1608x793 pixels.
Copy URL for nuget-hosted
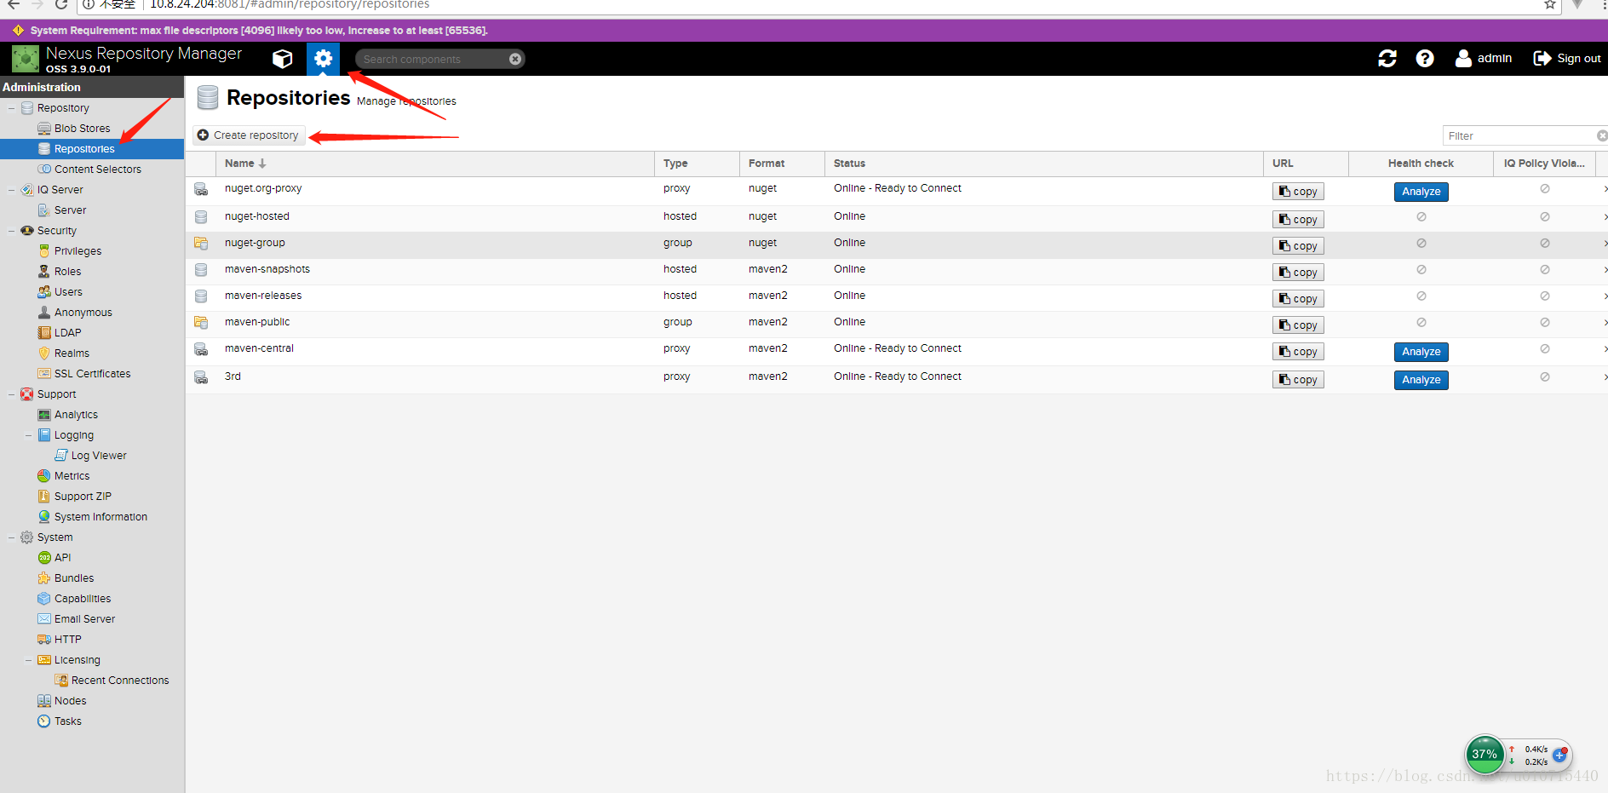pyautogui.click(x=1298, y=220)
